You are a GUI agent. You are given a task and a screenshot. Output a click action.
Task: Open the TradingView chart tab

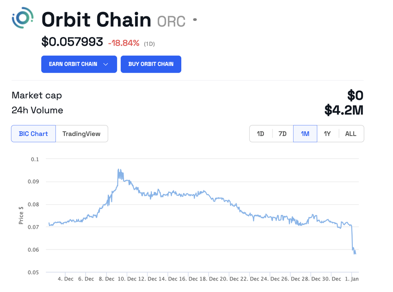[x=81, y=134]
